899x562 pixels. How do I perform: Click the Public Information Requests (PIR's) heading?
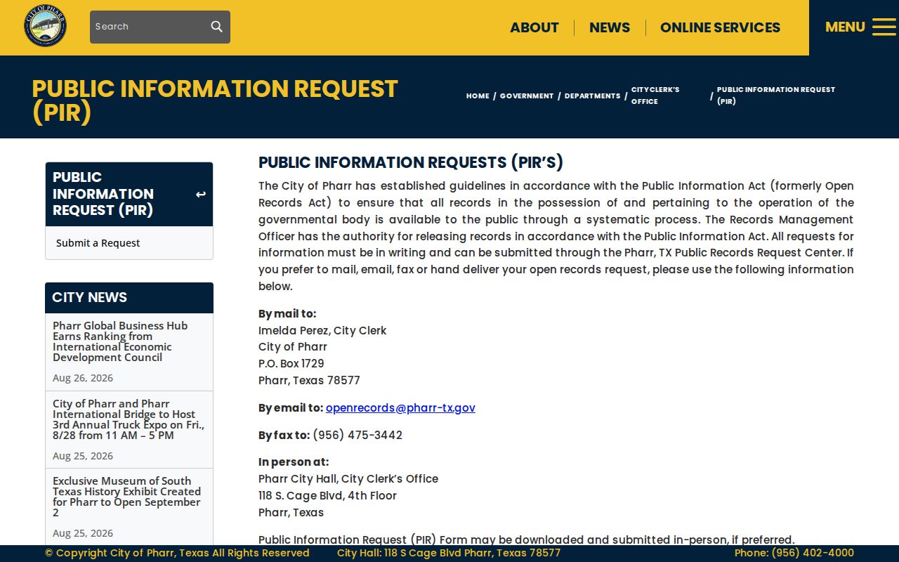coord(411,162)
